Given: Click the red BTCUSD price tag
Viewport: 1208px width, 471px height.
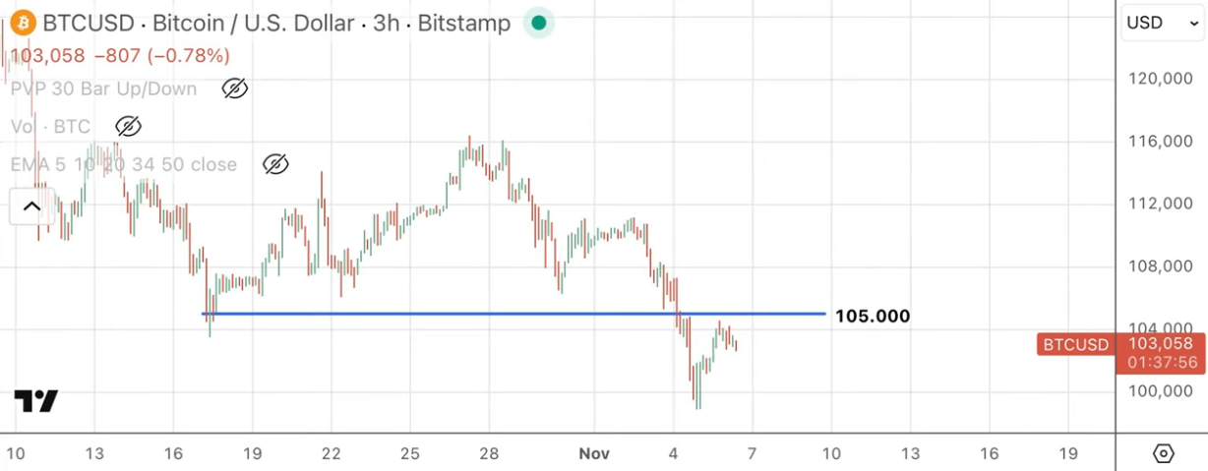Looking at the screenshot, I should pyautogui.click(x=1075, y=344).
